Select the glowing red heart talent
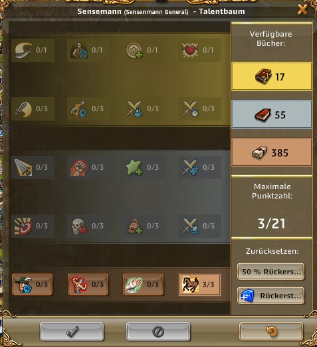 click(189, 50)
